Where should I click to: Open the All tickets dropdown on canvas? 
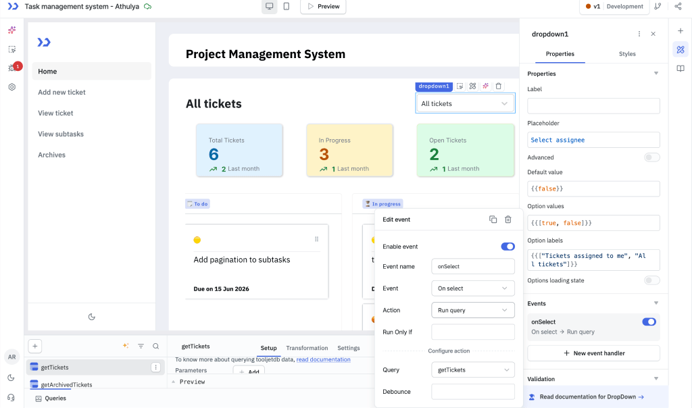tap(465, 103)
